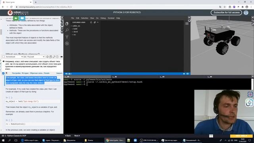The height and width of the screenshot is (143, 254).
Task: Click the notebook code cell my_object = Jedi
Action: point(33,101)
